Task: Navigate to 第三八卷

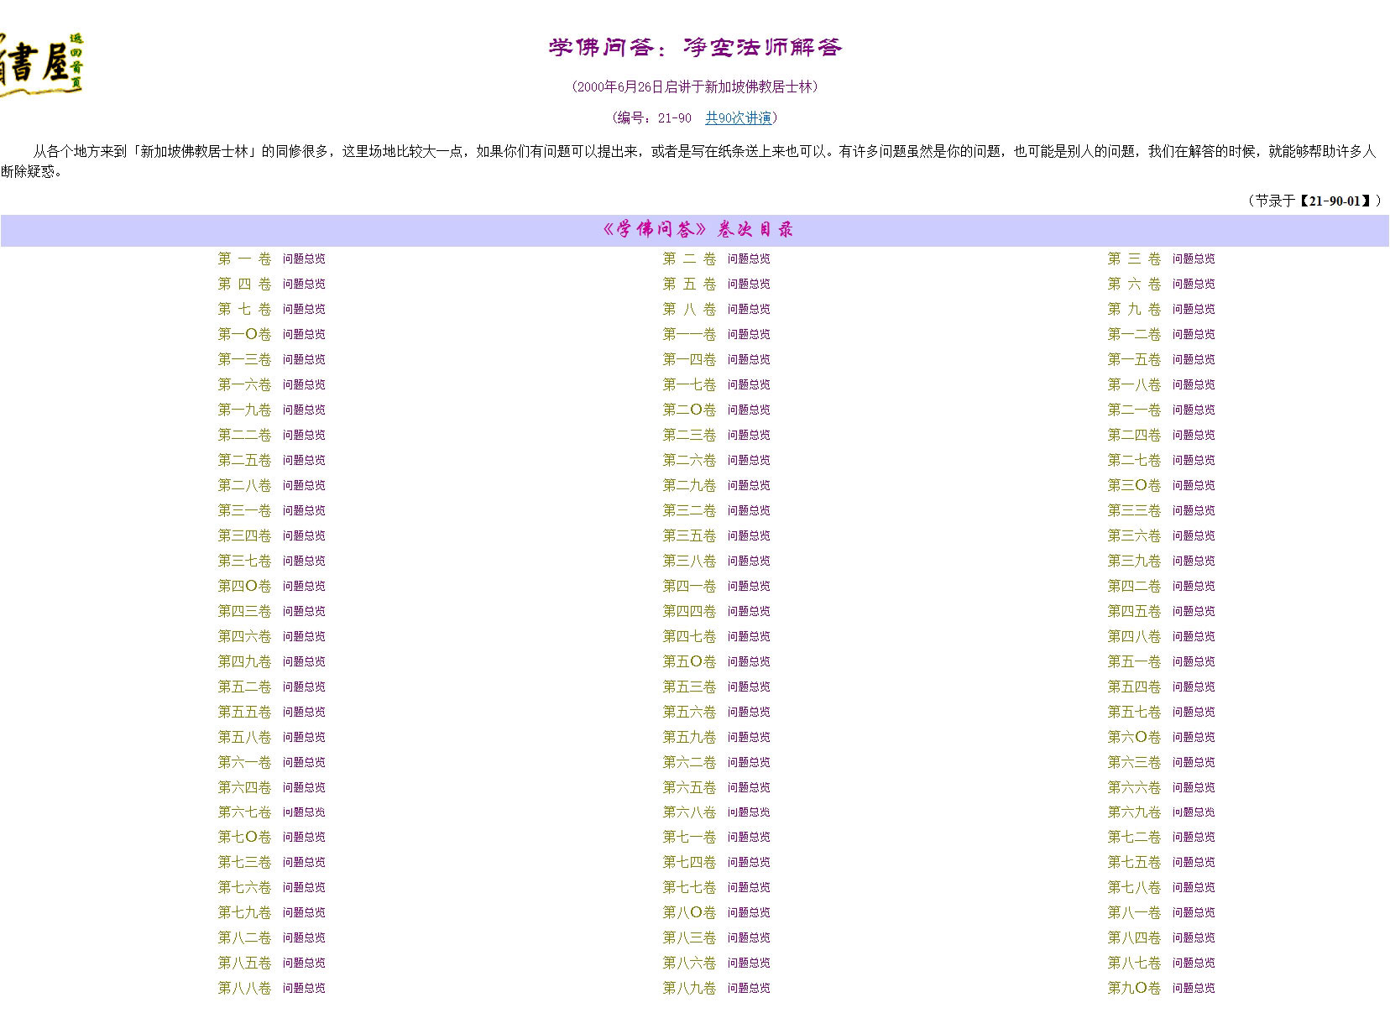Action: [x=689, y=561]
